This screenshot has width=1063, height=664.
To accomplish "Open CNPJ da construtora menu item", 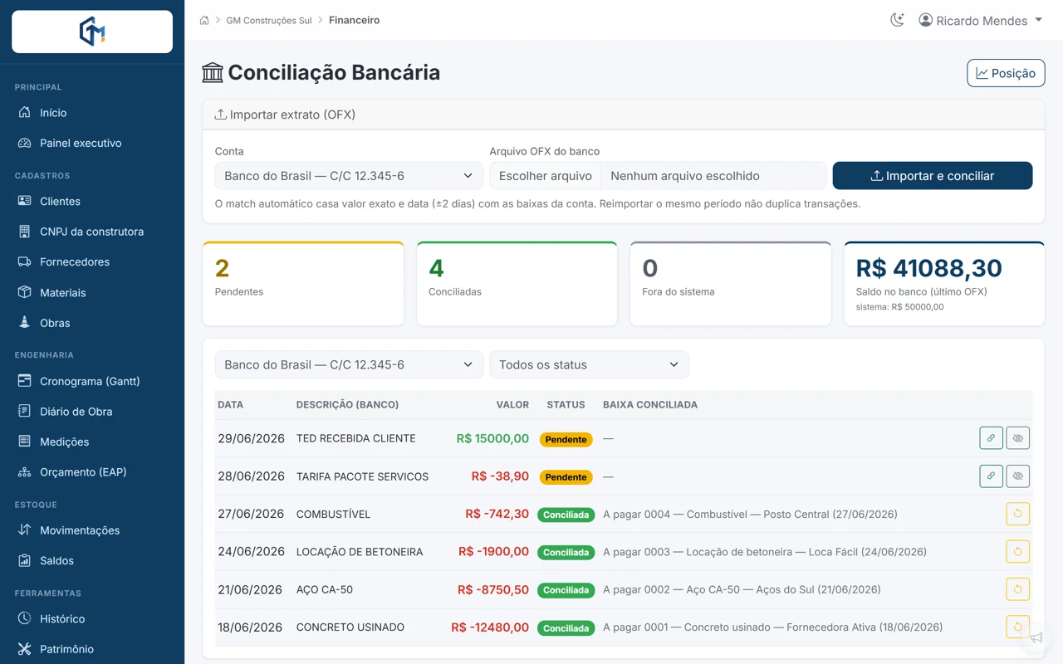I will point(92,232).
